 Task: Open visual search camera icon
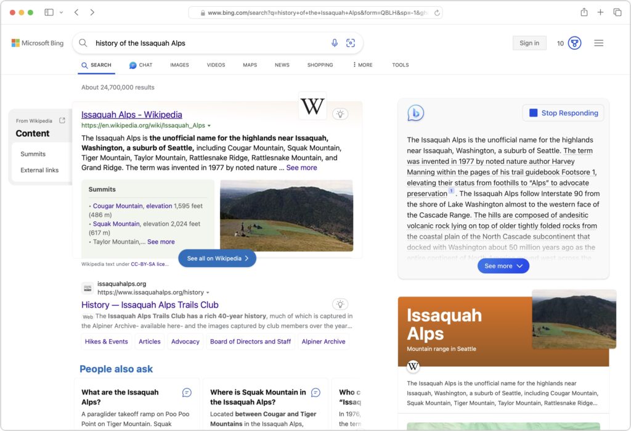coord(351,43)
